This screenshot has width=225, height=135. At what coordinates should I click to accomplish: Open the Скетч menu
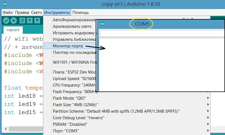(x=36, y=13)
